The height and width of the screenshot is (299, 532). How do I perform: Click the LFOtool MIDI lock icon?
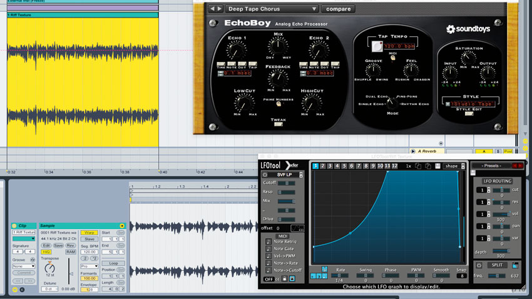click(284, 279)
